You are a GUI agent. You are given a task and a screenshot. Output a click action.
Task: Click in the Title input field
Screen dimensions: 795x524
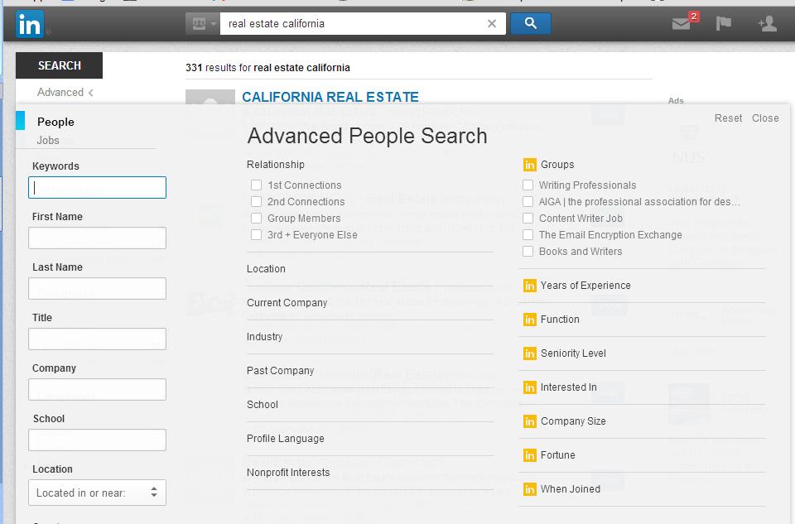[98, 339]
